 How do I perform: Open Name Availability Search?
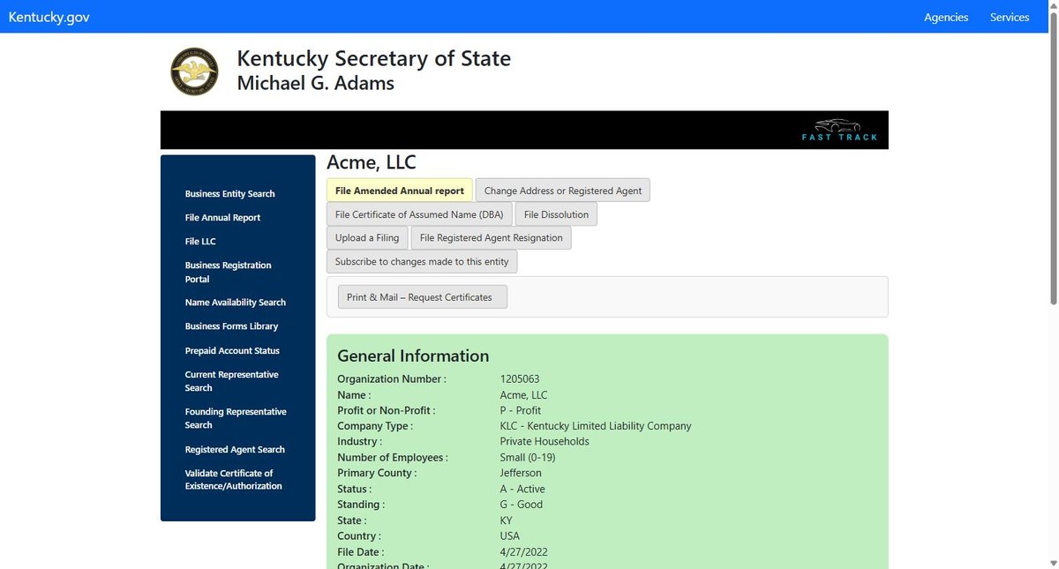(236, 302)
